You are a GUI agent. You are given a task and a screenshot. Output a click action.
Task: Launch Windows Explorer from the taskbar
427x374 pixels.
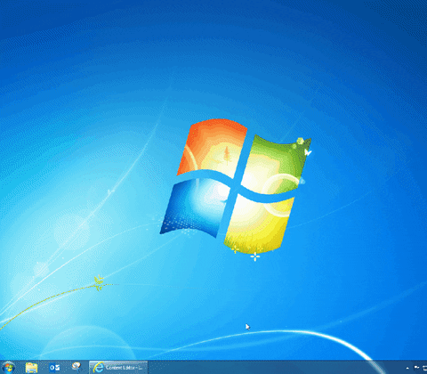point(31,368)
